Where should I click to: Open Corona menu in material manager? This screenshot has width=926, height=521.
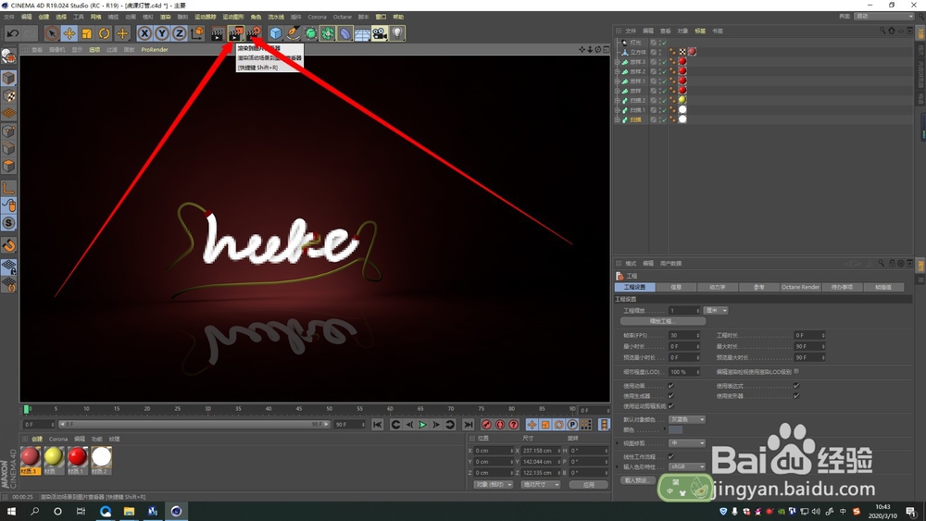pos(57,439)
